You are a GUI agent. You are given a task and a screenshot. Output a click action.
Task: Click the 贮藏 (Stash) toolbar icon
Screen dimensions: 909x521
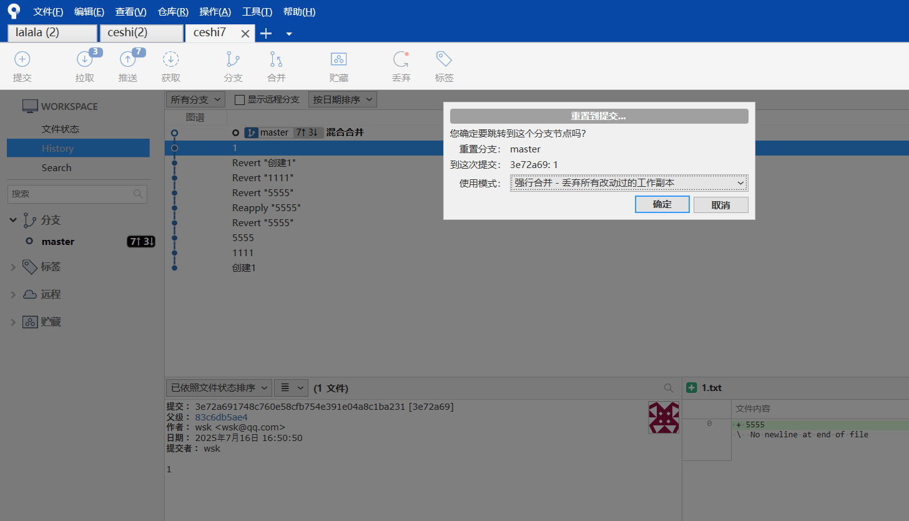(338, 59)
